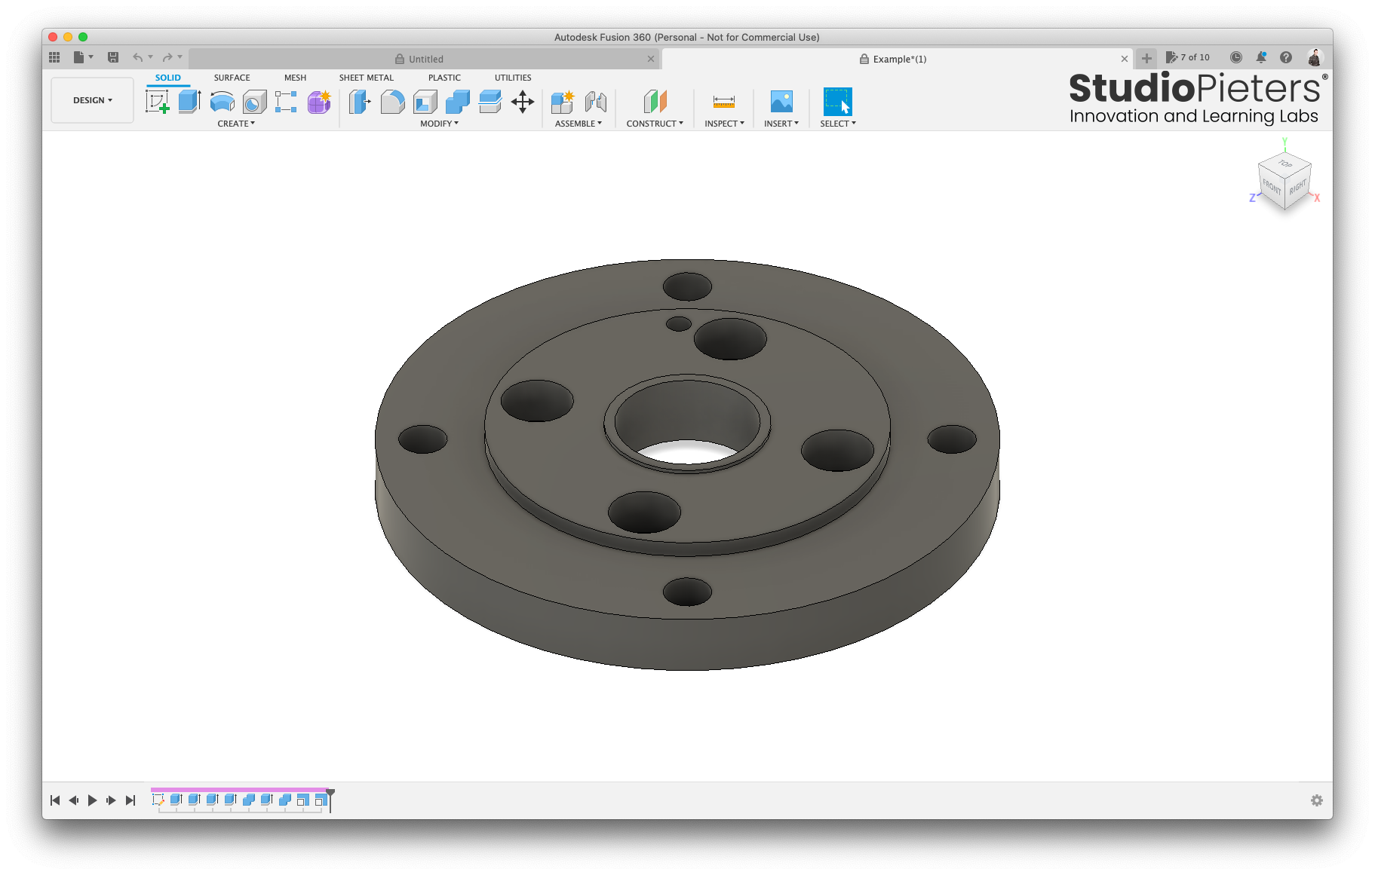Open the Help question mark menu
The width and height of the screenshot is (1375, 875).
1286,57
